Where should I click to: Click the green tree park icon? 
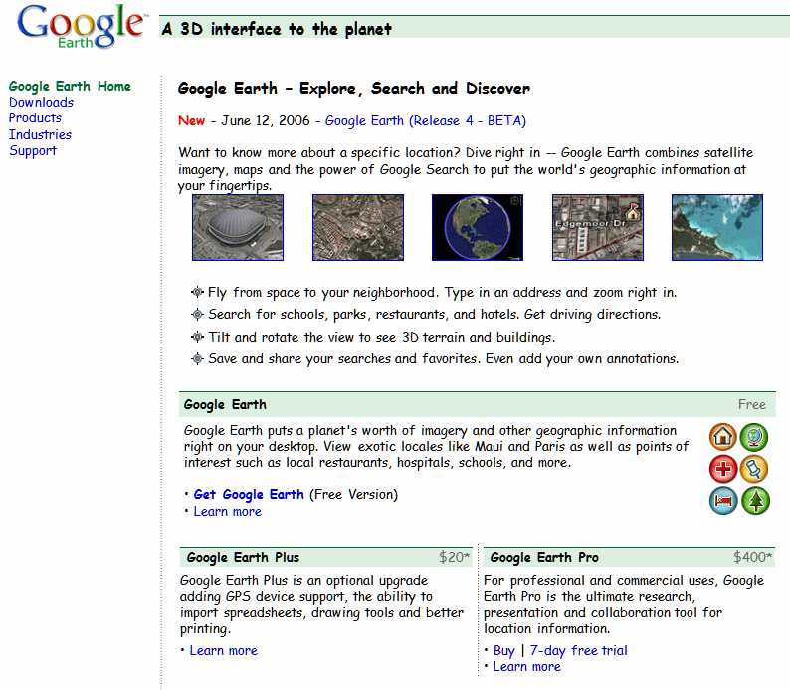(754, 501)
